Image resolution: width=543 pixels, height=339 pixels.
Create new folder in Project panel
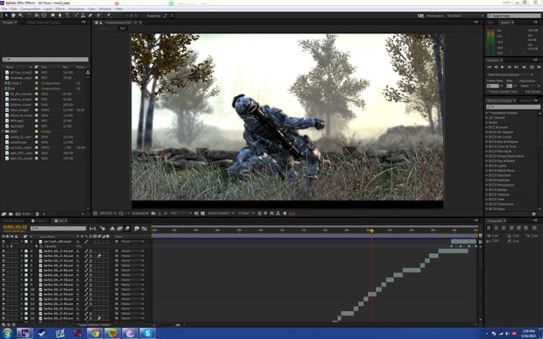tap(11, 214)
